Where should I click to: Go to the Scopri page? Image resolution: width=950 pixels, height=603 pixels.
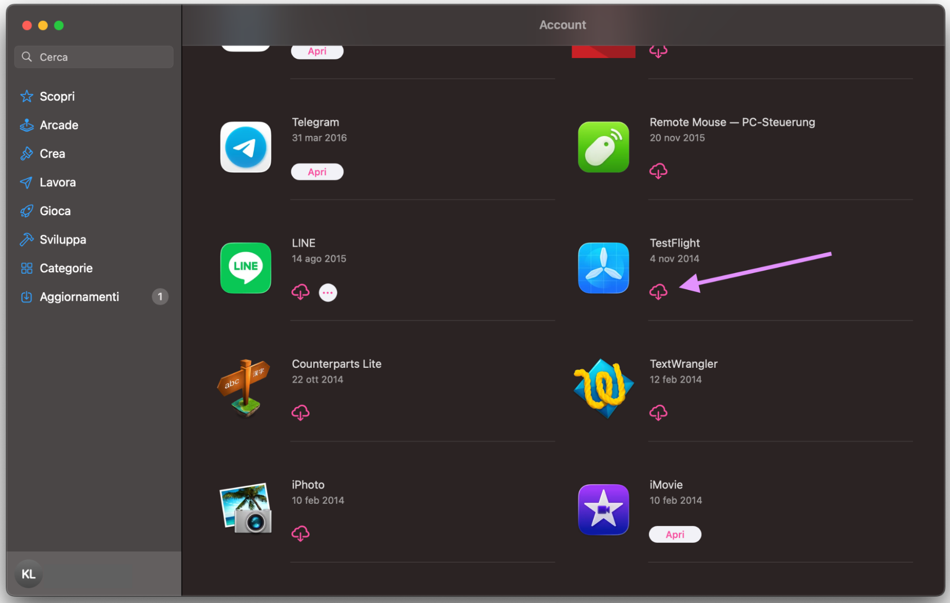(x=57, y=96)
